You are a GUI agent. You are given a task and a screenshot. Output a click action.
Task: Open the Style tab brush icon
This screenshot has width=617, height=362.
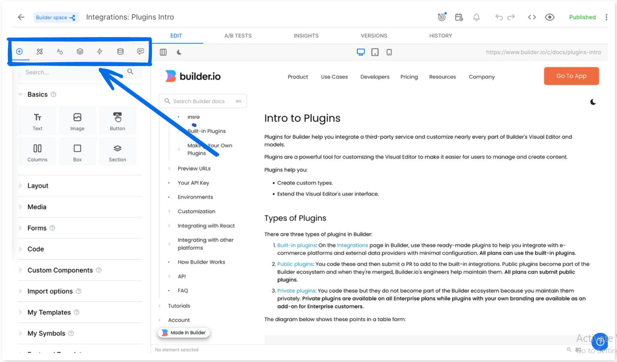(40, 51)
